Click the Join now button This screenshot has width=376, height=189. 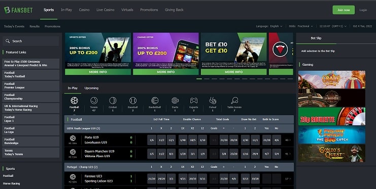[x=344, y=10]
